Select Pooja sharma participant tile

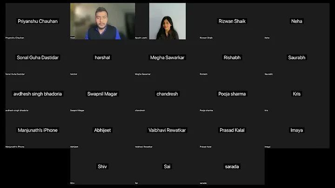(x=232, y=94)
